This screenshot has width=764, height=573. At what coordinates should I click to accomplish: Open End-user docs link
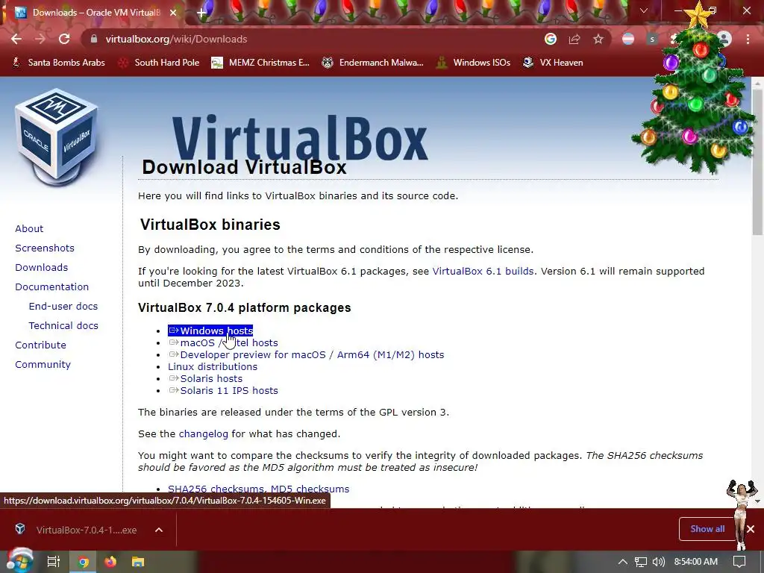63,307
